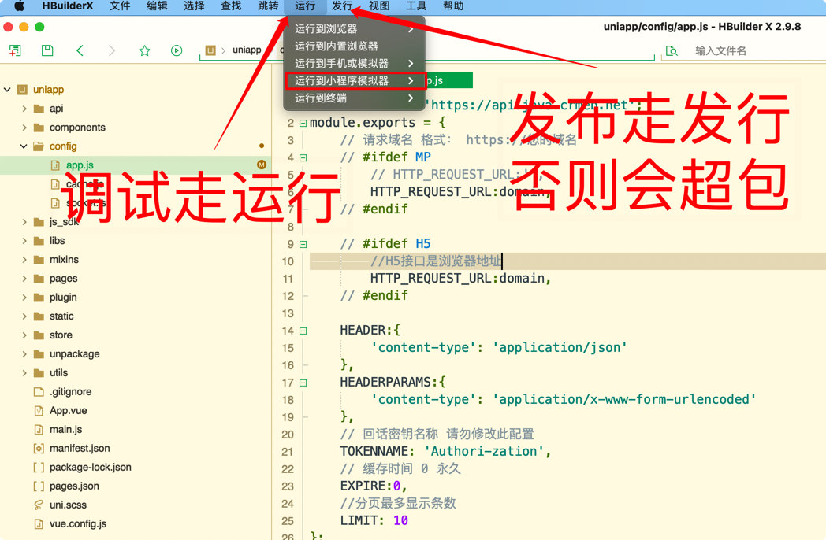Select 运行到浏览器 menu entry
The width and height of the screenshot is (826, 540).
pos(354,29)
